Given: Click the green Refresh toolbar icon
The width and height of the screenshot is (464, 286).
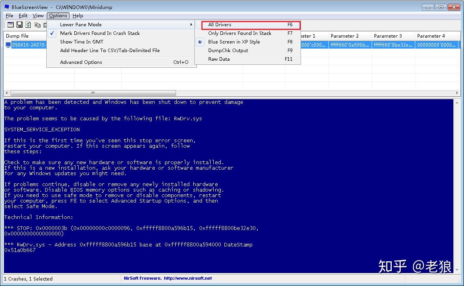Looking at the screenshot, I should point(28,25).
